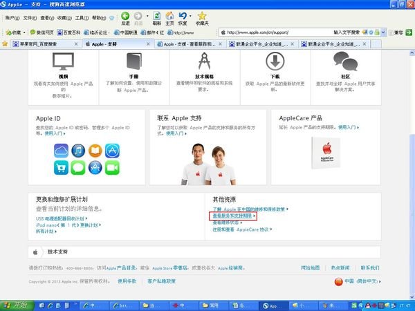
Task: Open the 社区 speech bubbles icon
Action: [345, 61]
